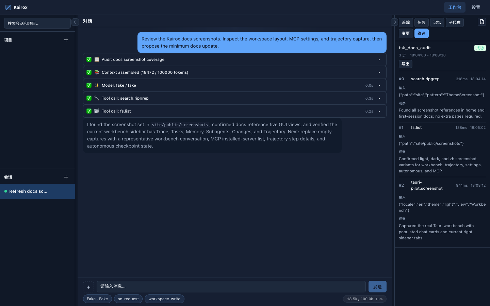Click the 发送 send button

[x=377, y=287]
